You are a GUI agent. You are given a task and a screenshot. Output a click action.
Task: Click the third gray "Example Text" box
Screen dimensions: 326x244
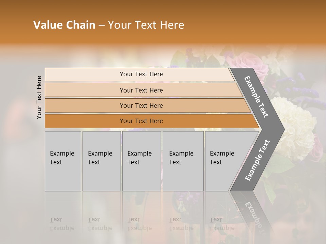tap(141, 161)
